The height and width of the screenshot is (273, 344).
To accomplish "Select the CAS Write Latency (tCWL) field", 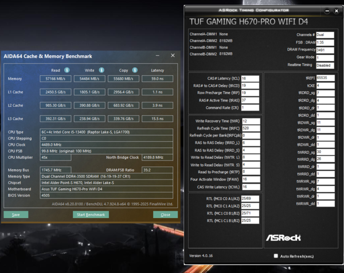I will 251,187.
